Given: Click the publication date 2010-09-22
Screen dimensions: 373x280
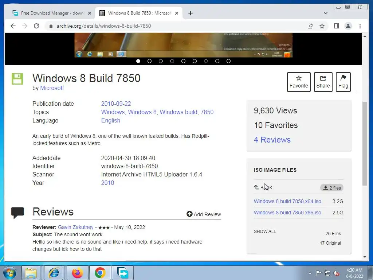Looking at the screenshot, I should [116, 104].
